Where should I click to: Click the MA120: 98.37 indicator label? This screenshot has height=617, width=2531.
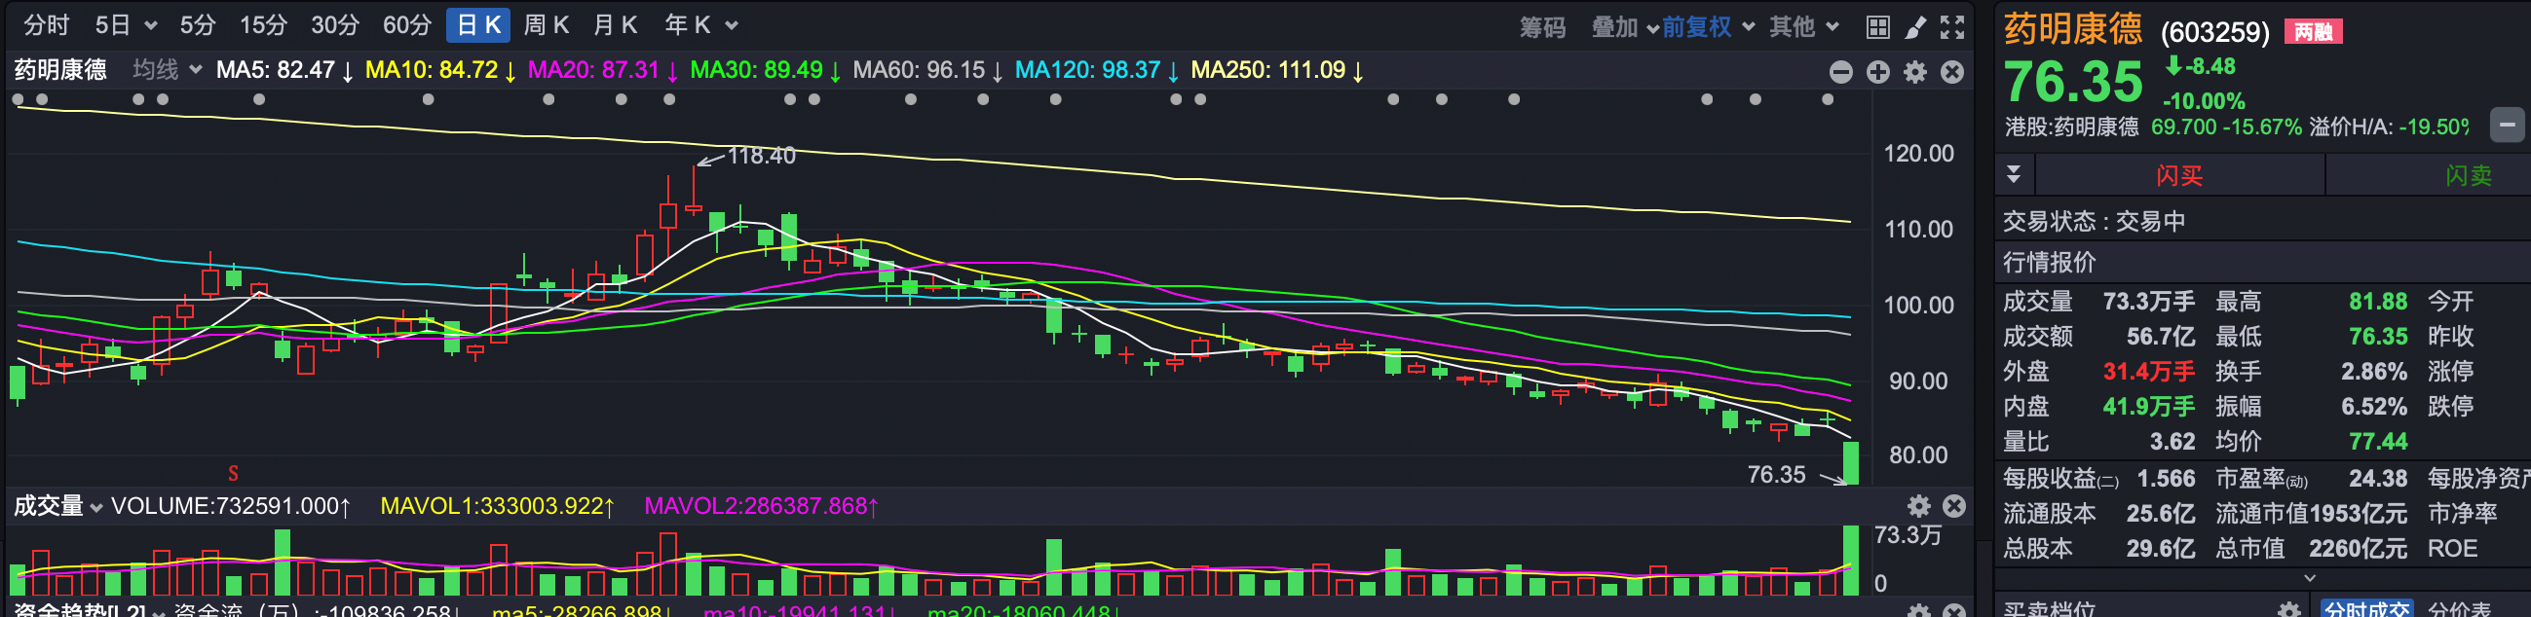coord(1097,71)
